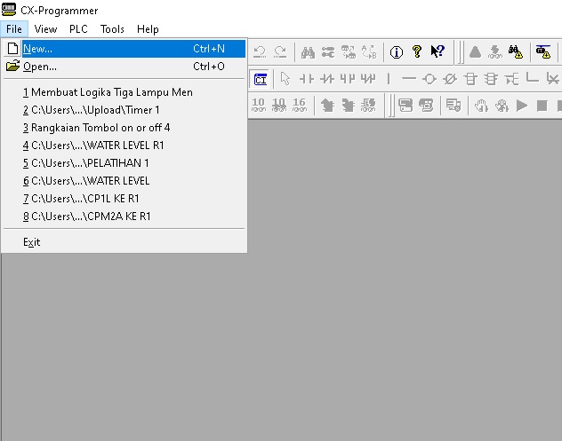Choose New... from the File menu

point(124,49)
